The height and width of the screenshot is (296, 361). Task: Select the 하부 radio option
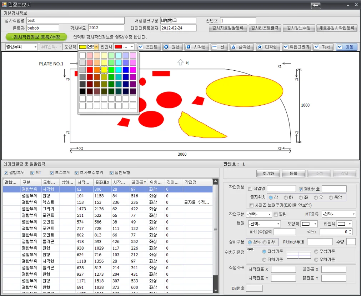point(265,242)
